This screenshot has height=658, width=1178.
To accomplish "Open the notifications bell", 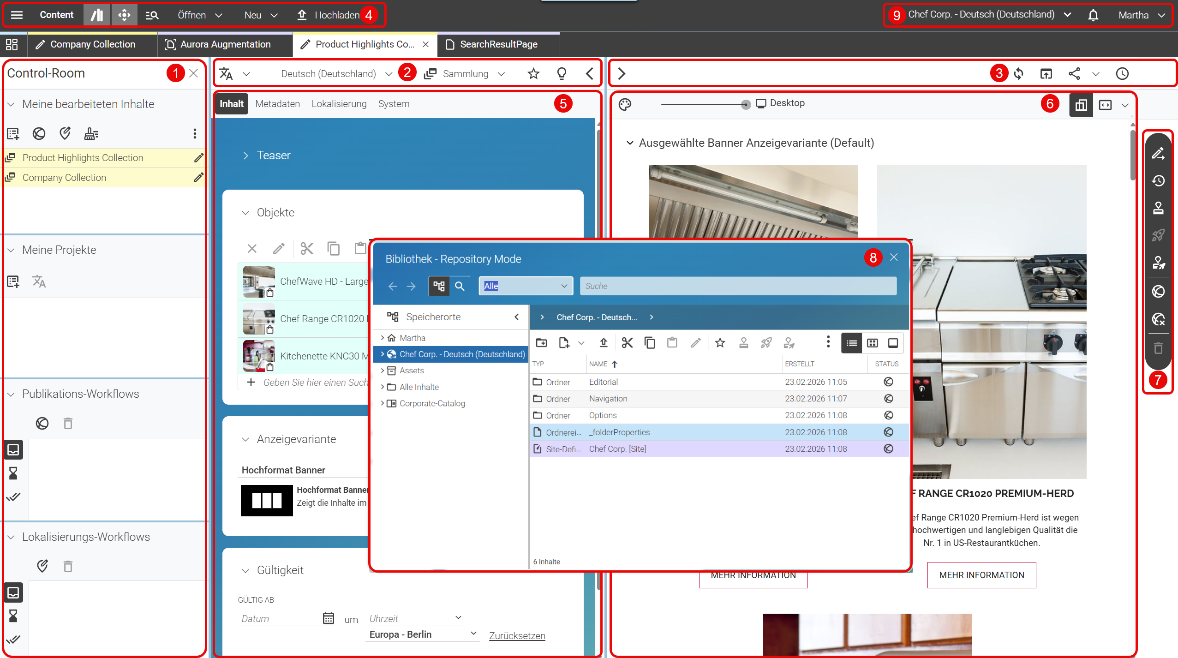I will [1093, 15].
